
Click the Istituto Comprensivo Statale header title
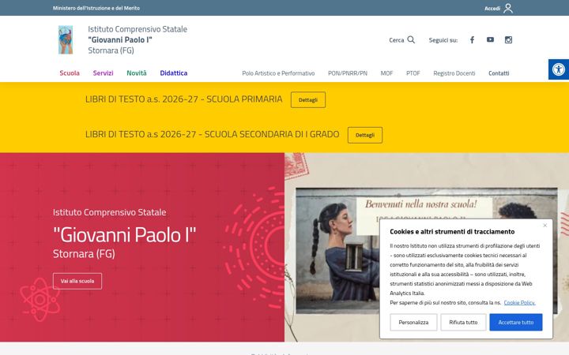[138, 40]
